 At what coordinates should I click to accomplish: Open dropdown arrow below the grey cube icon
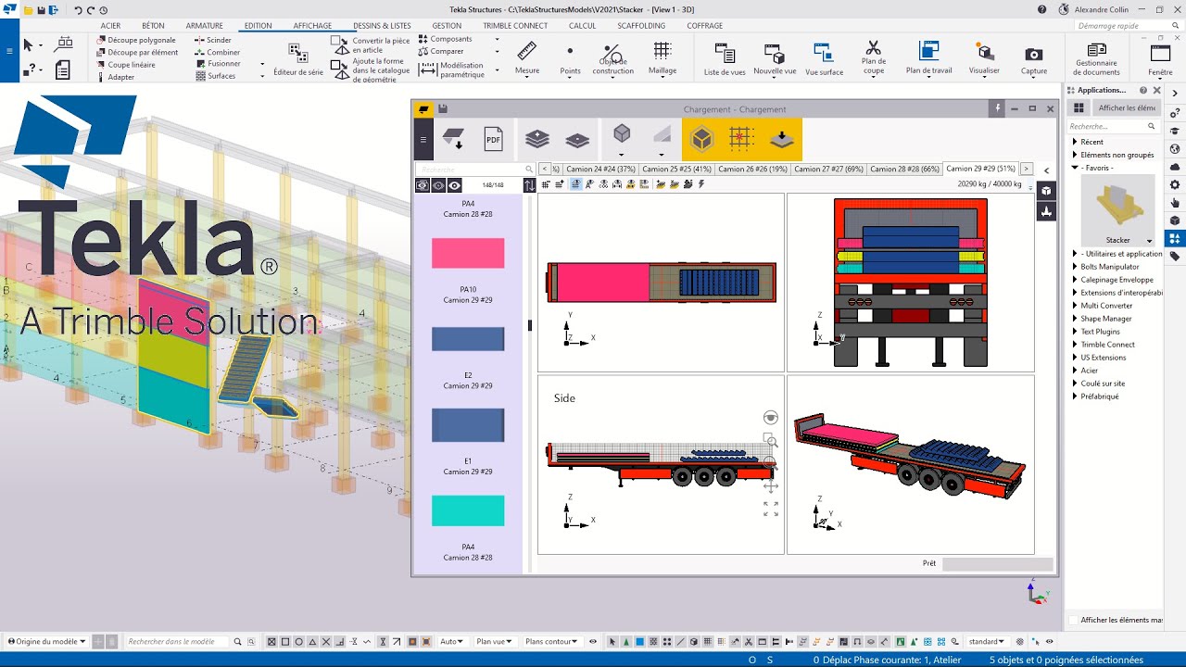[x=622, y=155]
